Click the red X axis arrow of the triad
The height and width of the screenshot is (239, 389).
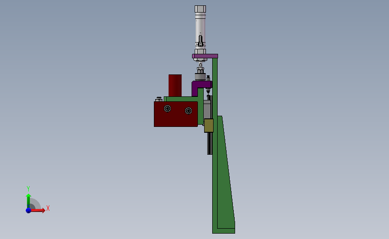38,210
